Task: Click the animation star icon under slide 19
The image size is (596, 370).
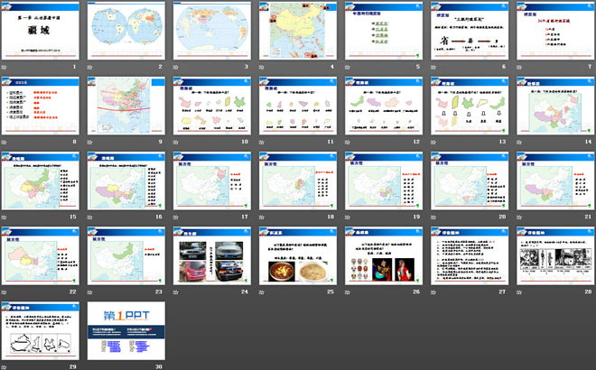Action: [348, 217]
